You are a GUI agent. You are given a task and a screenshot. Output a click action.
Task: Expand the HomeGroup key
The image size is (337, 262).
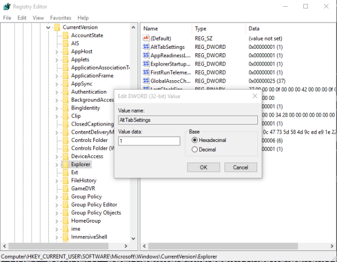coord(57,221)
